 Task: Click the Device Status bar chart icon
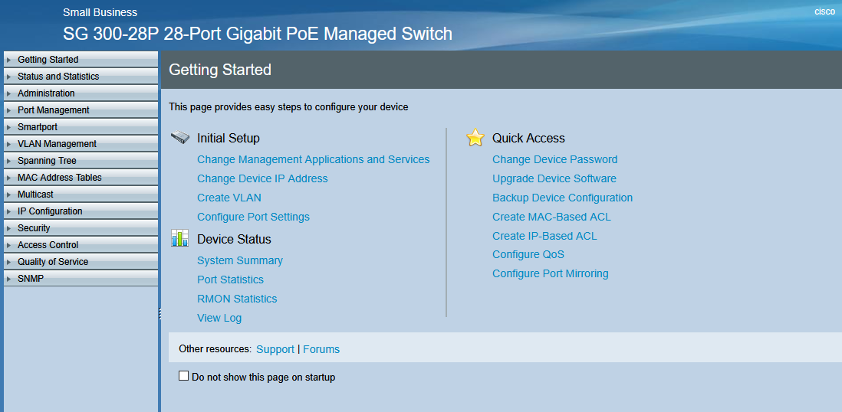click(x=179, y=238)
